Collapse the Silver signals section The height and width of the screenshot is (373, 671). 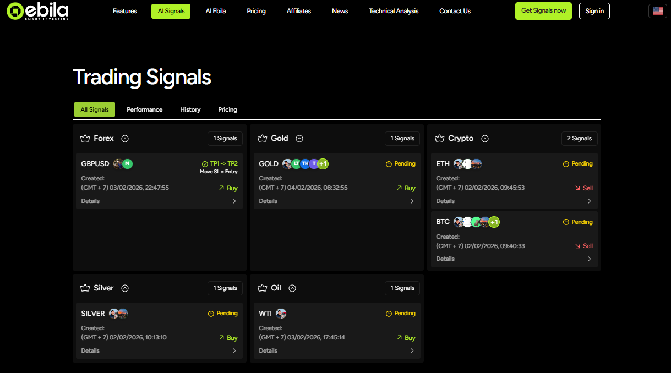(x=125, y=288)
